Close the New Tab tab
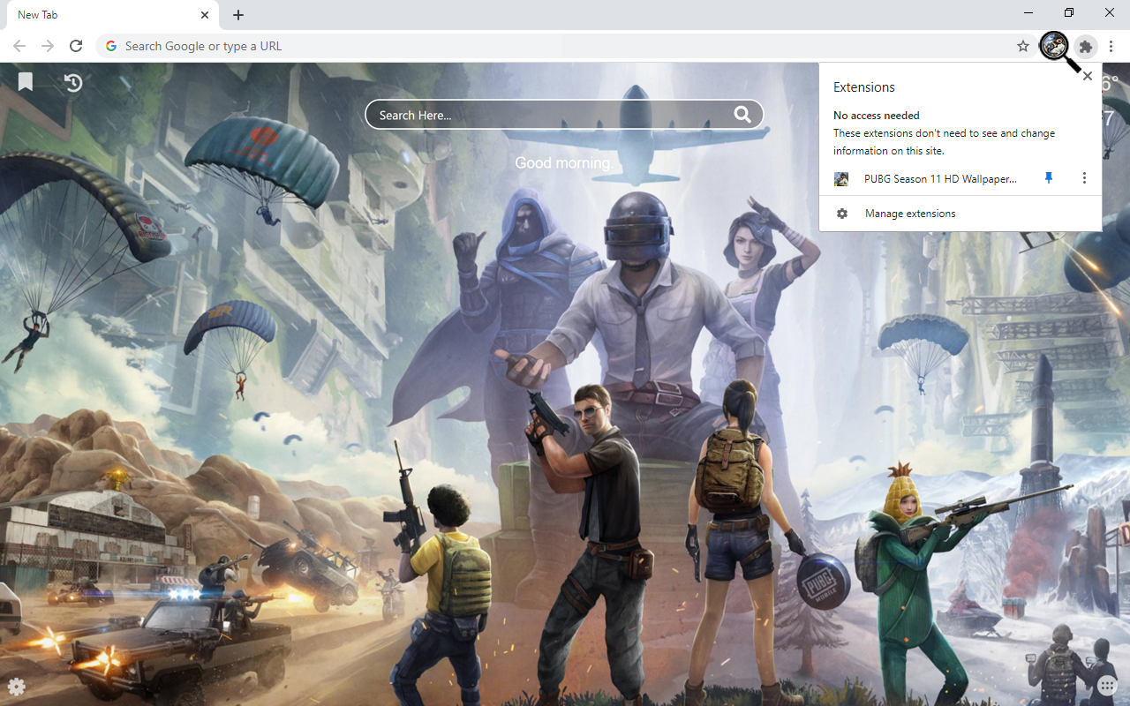 coord(205,15)
